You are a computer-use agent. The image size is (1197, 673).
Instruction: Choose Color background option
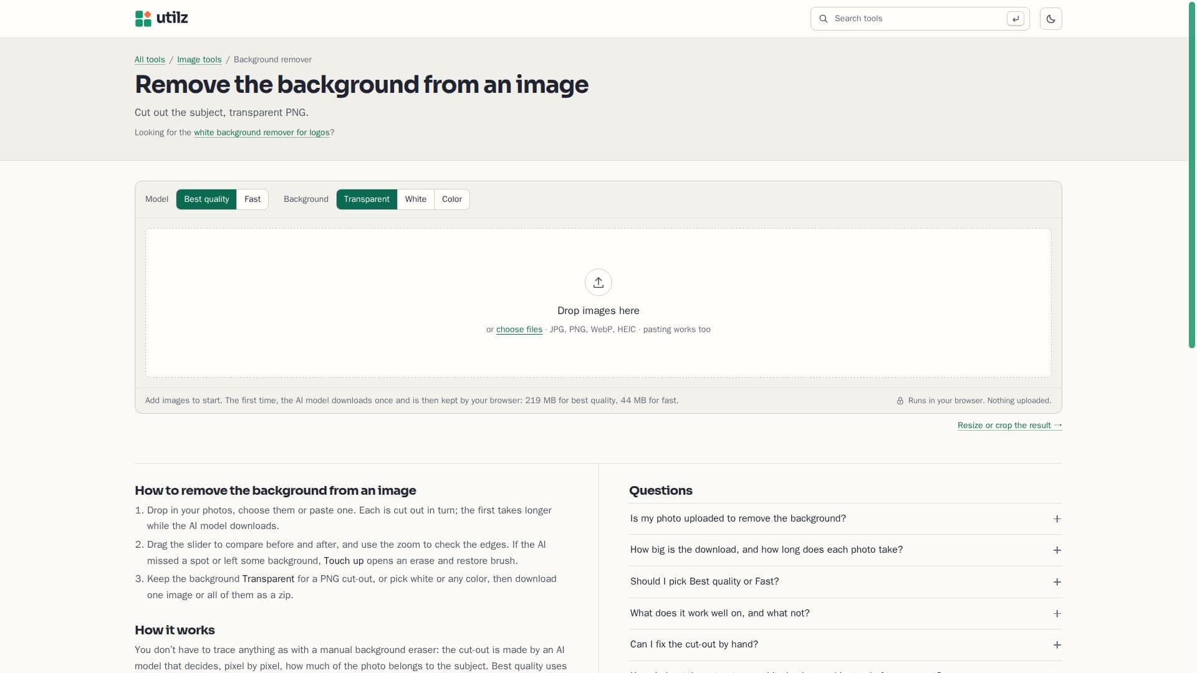click(452, 199)
